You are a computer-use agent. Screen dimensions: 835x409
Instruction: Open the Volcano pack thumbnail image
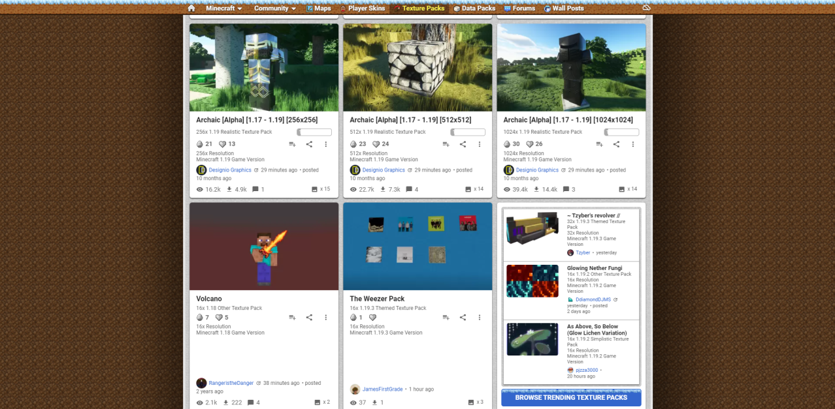(264, 246)
